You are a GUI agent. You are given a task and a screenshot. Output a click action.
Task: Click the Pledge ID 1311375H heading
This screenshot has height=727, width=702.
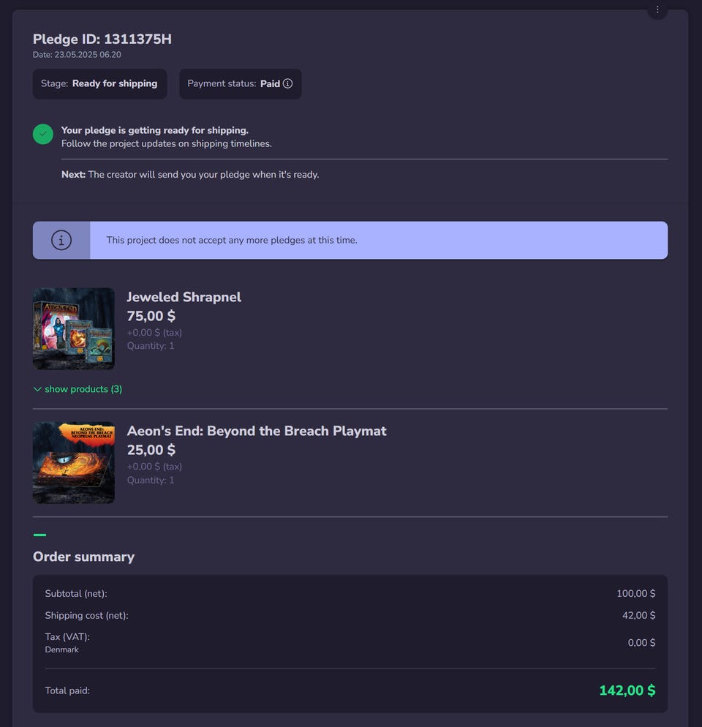tap(102, 39)
